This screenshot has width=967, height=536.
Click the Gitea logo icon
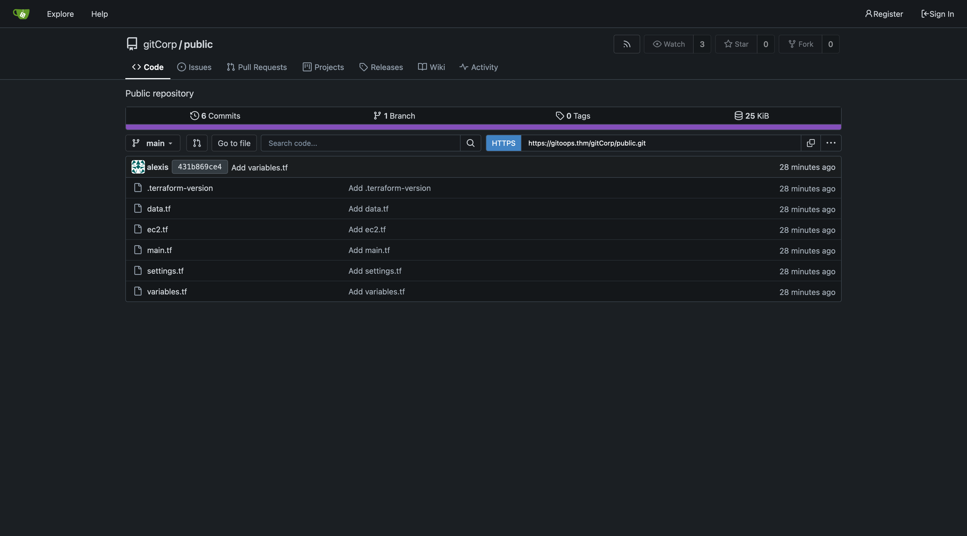point(21,14)
